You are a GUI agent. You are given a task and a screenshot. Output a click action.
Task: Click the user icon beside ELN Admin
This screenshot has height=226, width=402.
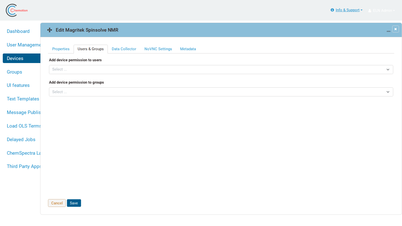[x=370, y=11]
